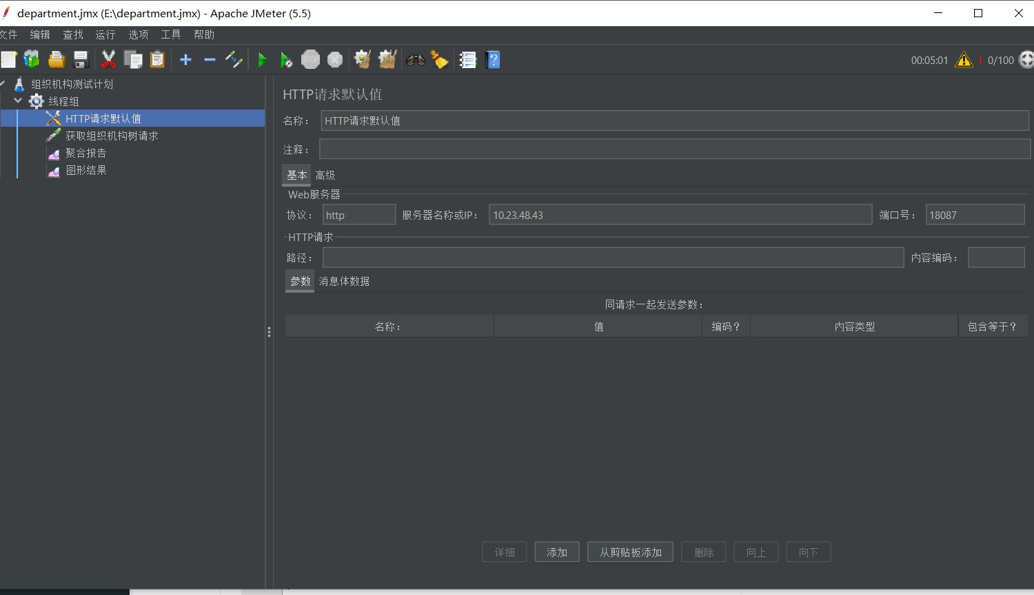
Task: Click the 路径 input field
Action: click(x=613, y=258)
